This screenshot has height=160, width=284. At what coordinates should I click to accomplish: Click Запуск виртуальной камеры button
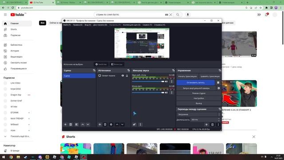[x=196, y=88]
